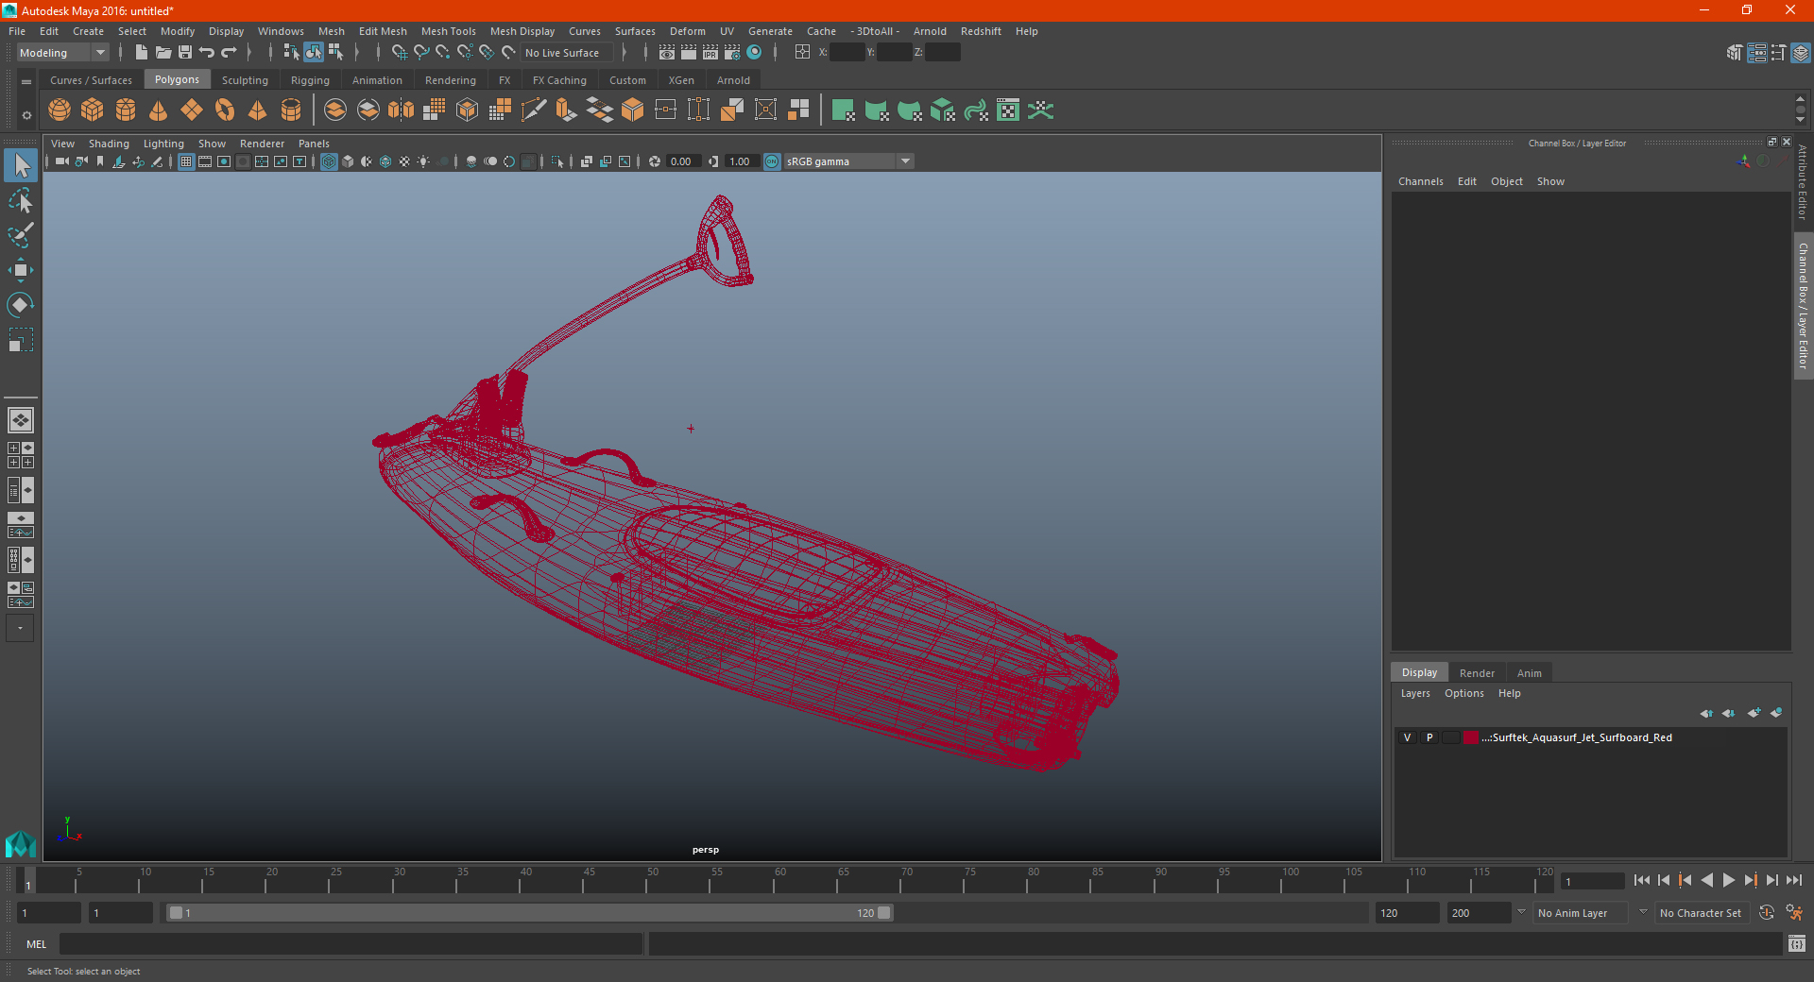Create a polygon pipe from the shelf
The image size is (1814, 982).
[291, 110]
